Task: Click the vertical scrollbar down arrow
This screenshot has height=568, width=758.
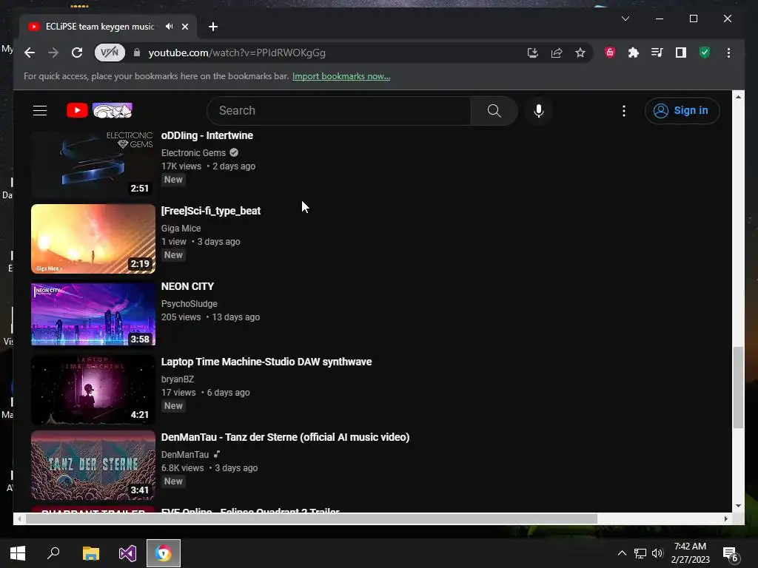Action: coord(738,506)
